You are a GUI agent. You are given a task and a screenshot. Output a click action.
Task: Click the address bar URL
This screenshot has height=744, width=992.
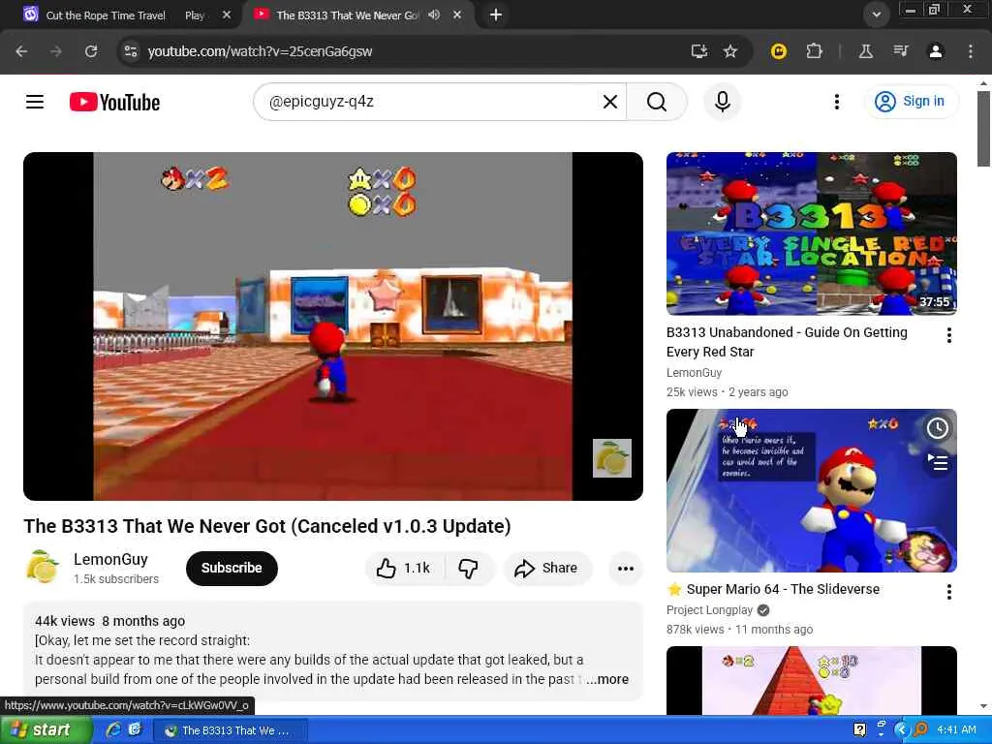(260, 51)
